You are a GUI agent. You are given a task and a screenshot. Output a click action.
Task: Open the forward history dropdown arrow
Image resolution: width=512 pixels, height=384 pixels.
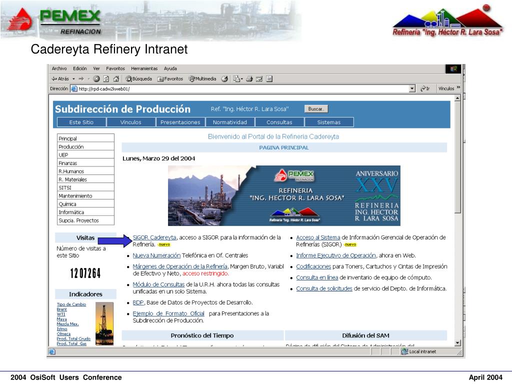(x=88, y=78)
